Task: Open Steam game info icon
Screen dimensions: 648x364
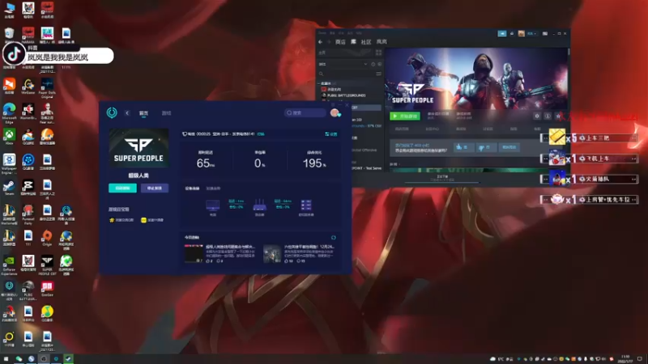Action: tap(548, 116)
